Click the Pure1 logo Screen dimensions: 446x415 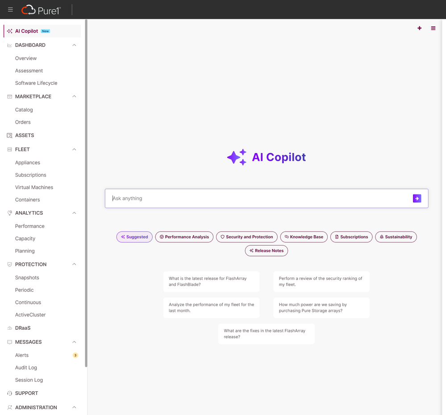click(41, 9)
